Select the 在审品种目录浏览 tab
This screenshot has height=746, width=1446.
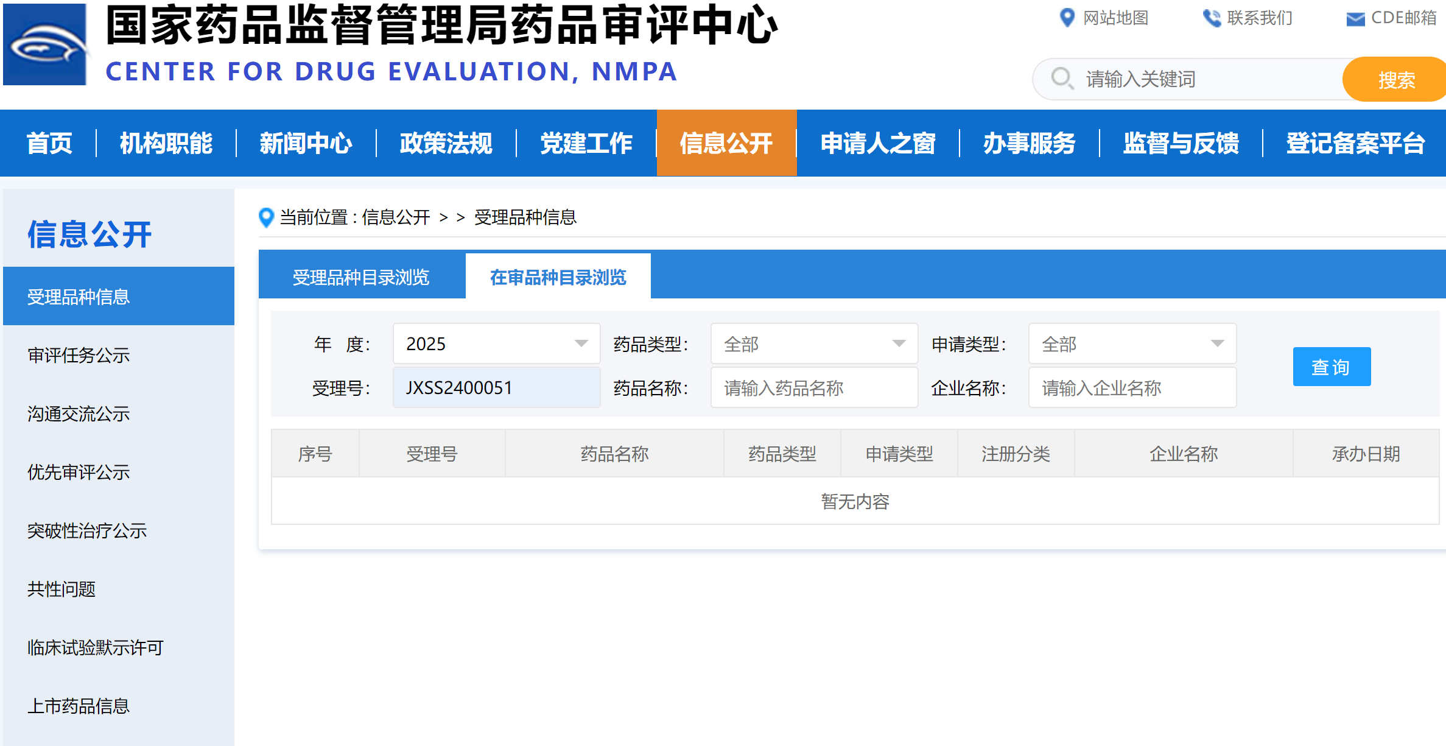click(x=558, y=277)
